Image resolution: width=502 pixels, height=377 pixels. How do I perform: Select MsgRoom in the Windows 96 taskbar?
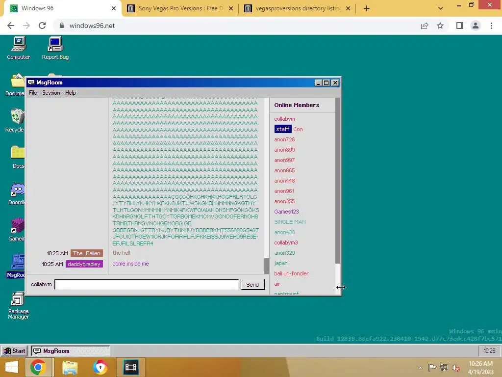pos(71,350)
